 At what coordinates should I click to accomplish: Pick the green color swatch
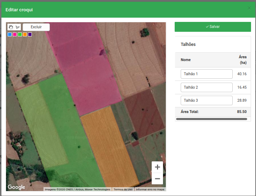(20, 34)
